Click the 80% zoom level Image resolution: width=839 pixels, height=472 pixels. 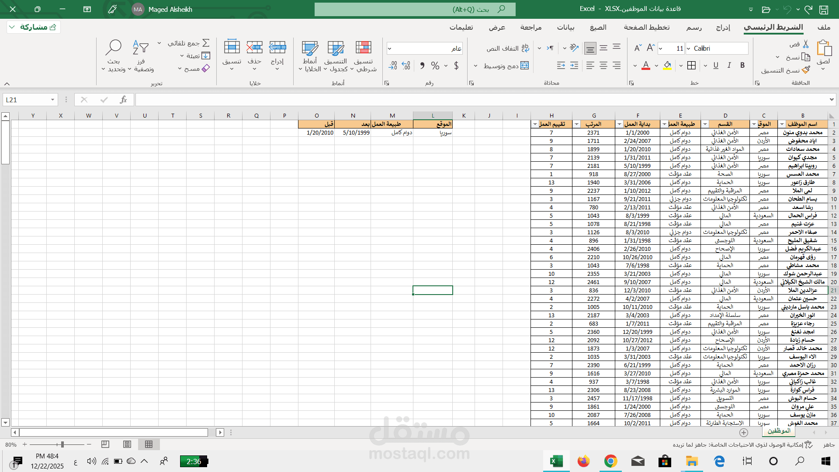[11, 444]
